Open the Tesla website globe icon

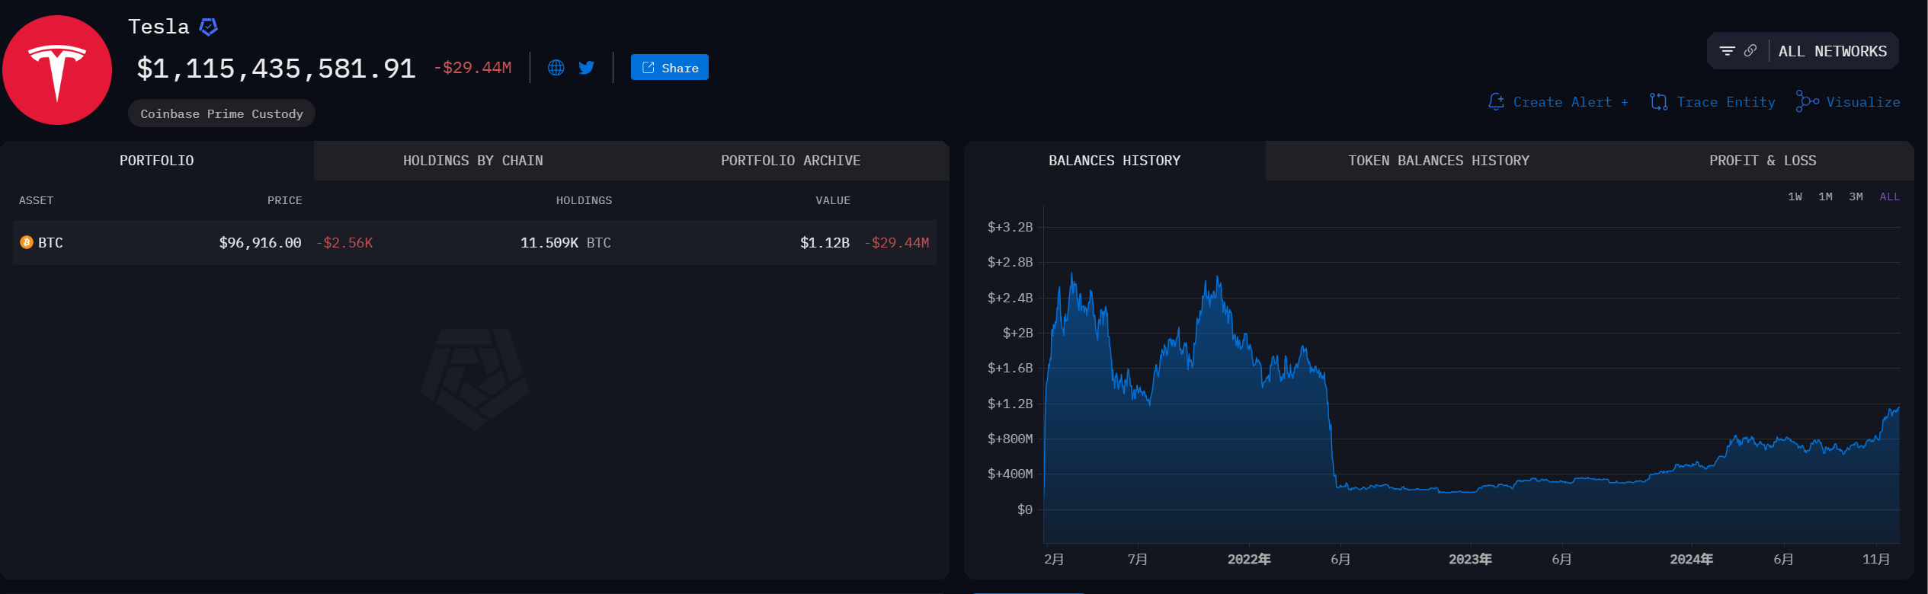coord(556,68)
